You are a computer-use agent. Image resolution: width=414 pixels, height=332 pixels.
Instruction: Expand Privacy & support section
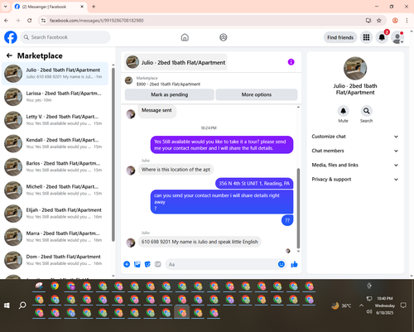tap(355, 180)
